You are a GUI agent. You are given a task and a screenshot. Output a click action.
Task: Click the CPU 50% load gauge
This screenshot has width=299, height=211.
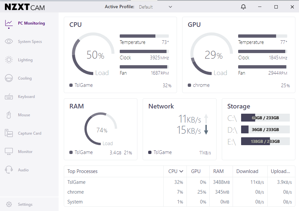pyautogui.click(x=93, y=54)
